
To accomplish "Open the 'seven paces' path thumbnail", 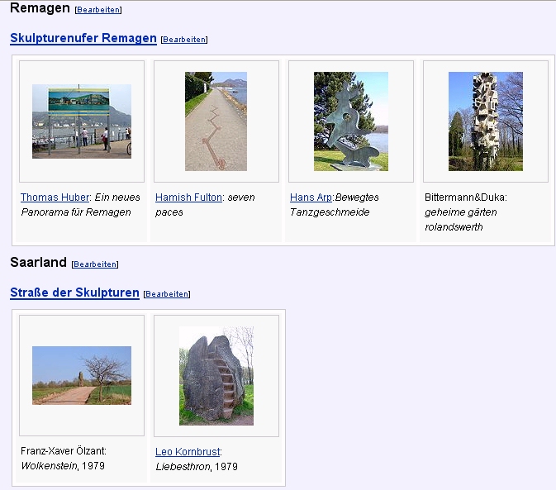I will [x=216, y=121].
